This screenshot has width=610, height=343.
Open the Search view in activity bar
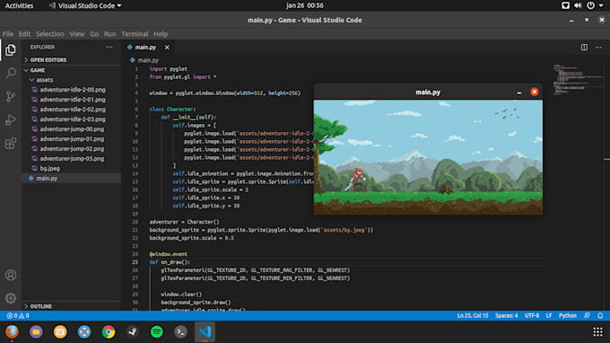(x=11, y=74)
